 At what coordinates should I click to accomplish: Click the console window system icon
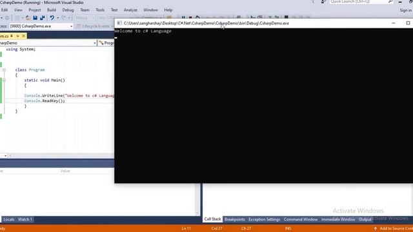tap(119, 23)
